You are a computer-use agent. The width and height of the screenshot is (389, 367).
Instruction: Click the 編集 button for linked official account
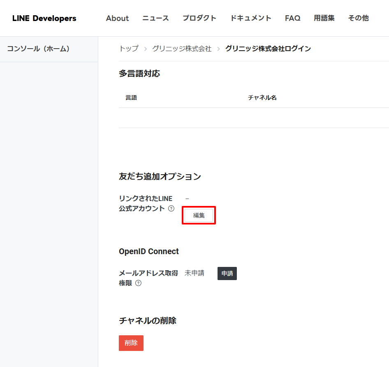[x=199, y=215]
